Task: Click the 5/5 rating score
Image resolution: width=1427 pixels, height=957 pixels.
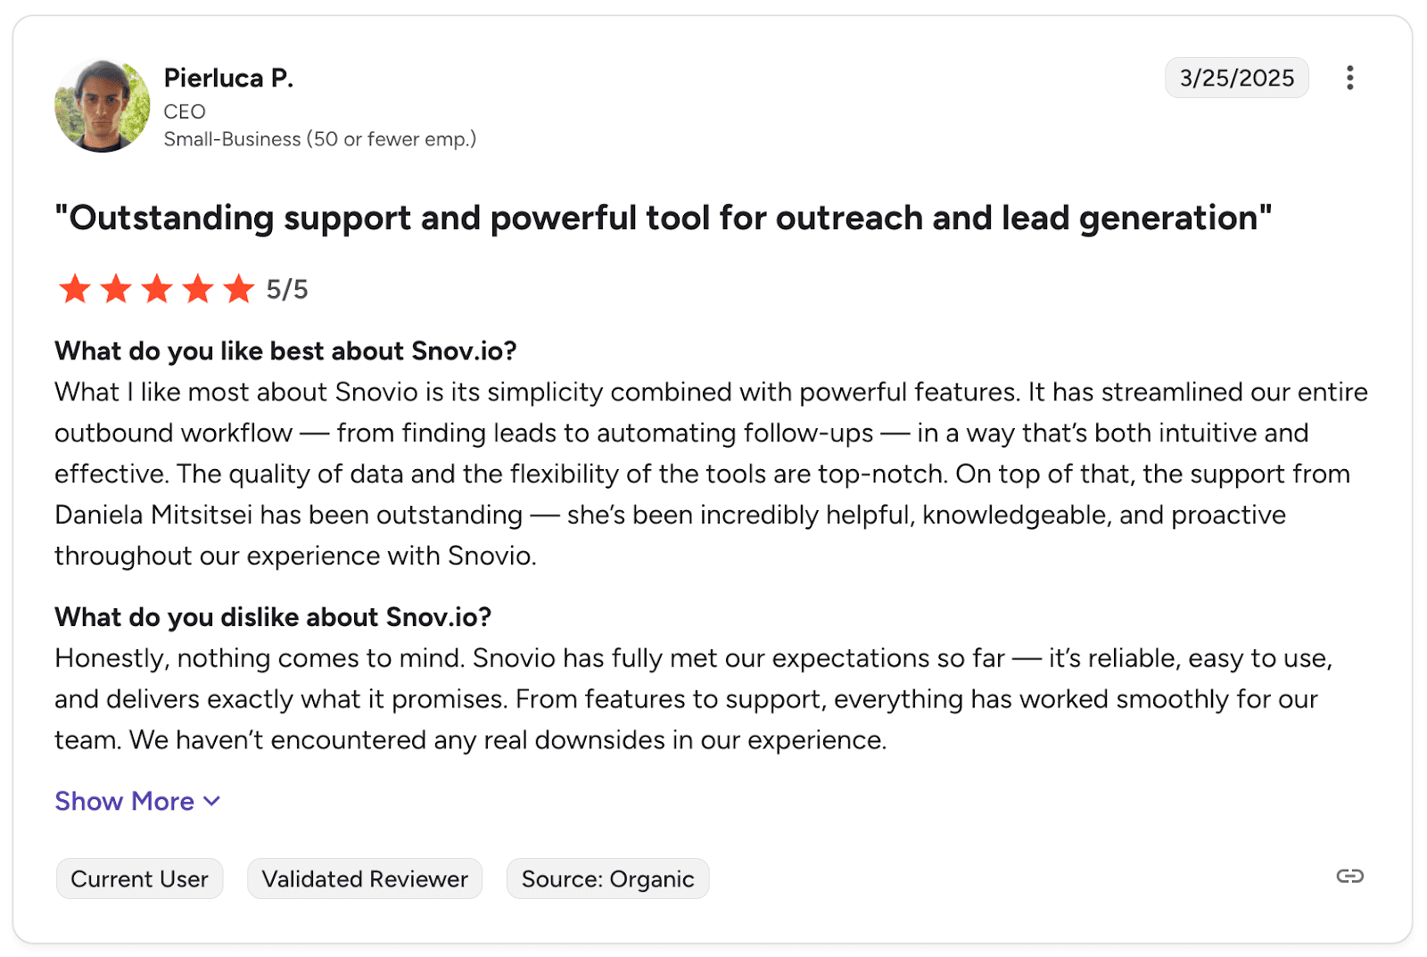Action: (x=286, y=288)
